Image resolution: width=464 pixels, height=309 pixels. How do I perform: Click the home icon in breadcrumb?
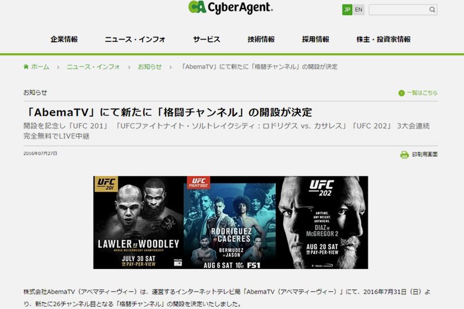(26, 66)
